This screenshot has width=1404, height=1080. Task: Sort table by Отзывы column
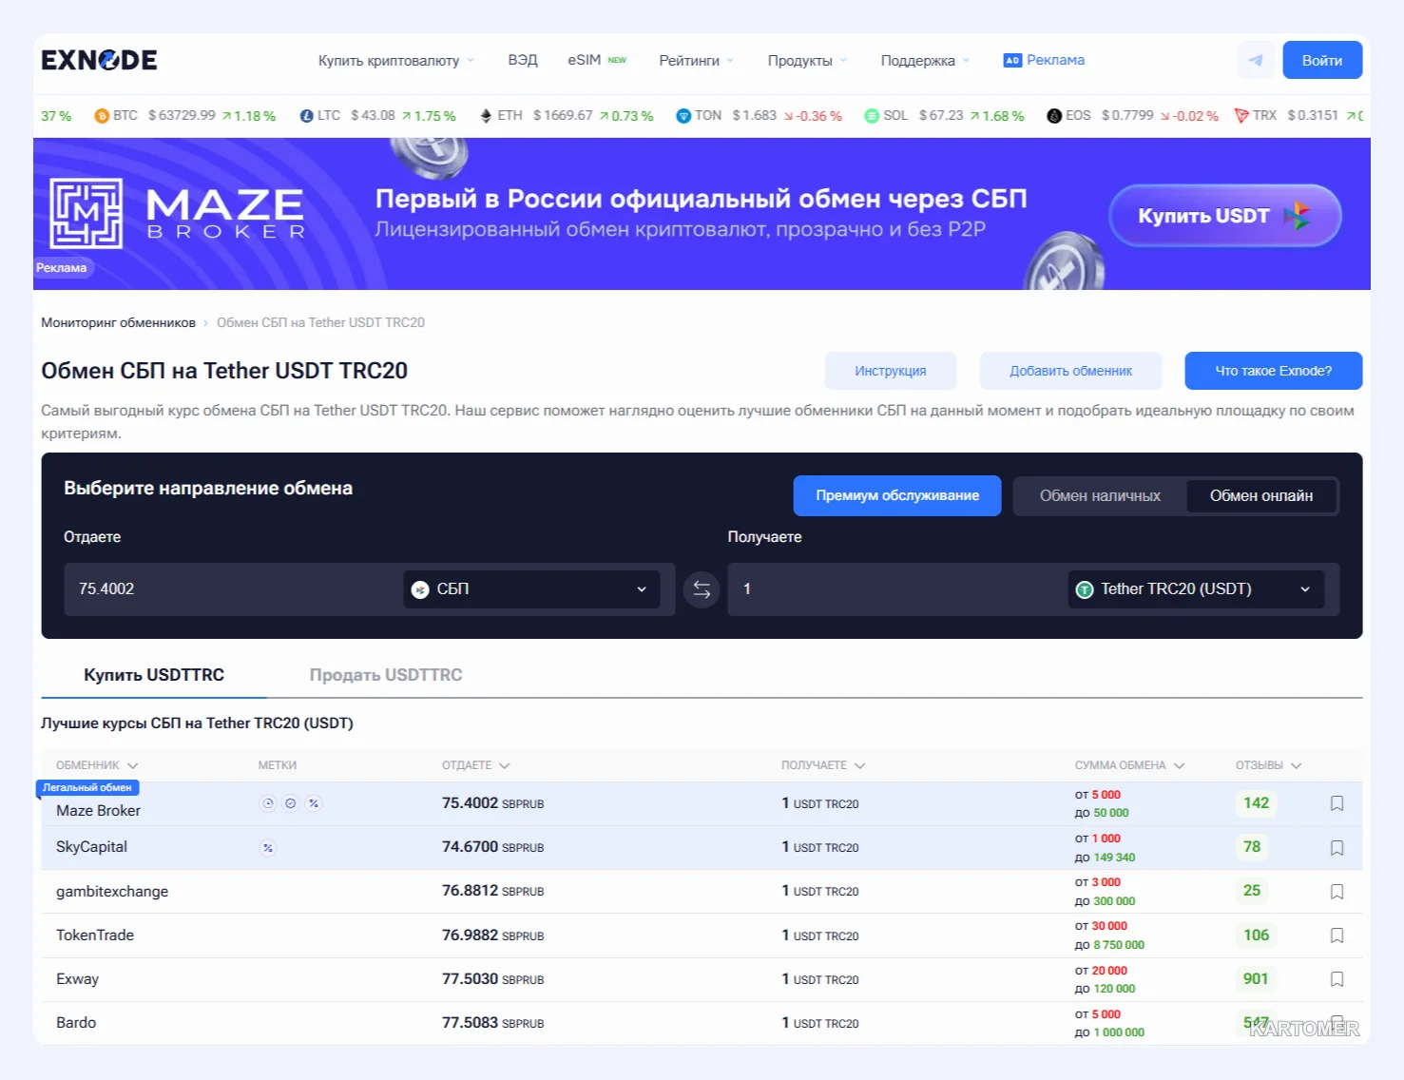[1268, 765]
